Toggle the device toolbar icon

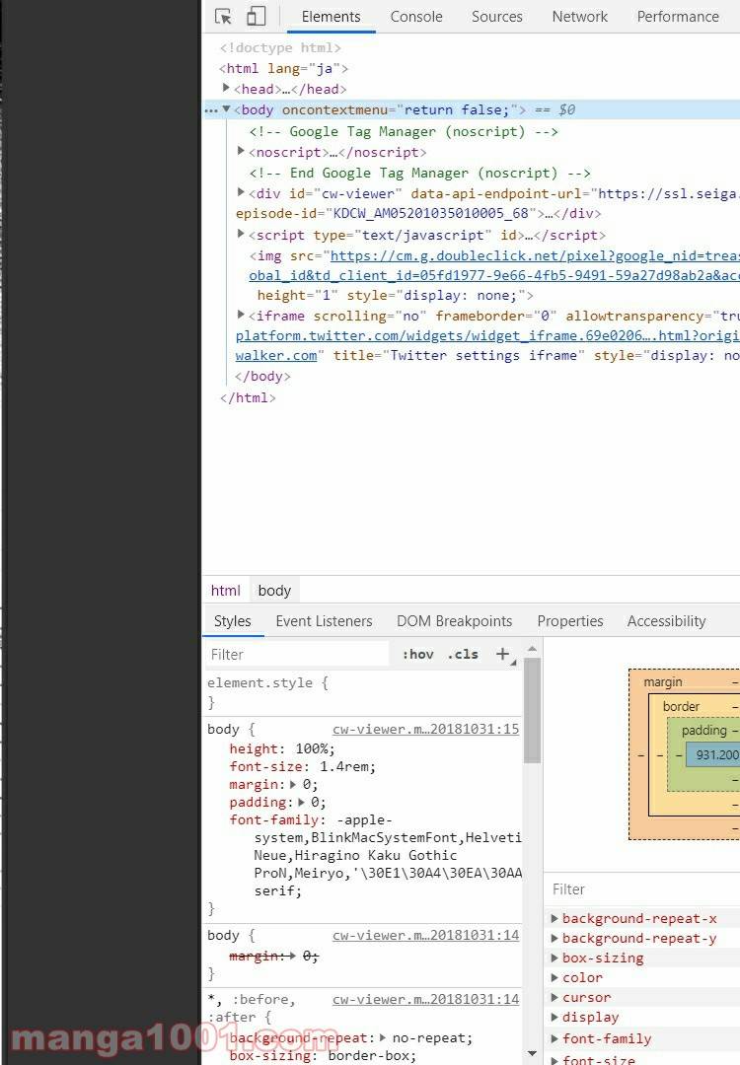click(x=256, y=17)
